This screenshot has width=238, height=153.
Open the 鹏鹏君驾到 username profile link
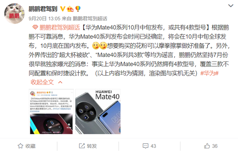click(x=43, y=9)
